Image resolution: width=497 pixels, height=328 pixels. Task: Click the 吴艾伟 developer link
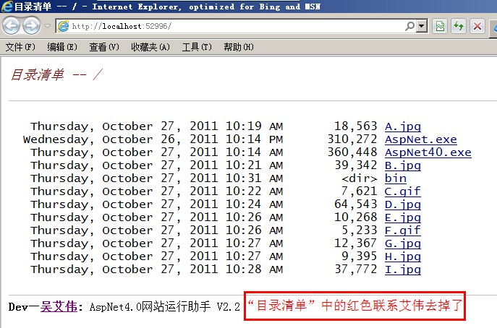(59, 306)
